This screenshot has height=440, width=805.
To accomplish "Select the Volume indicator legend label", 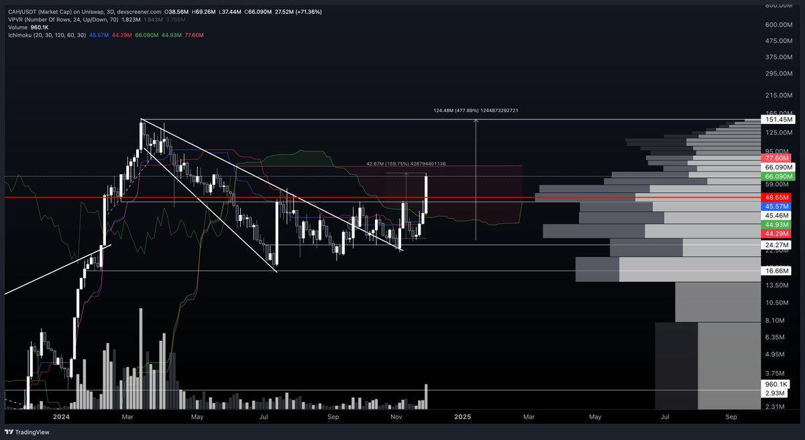I will 17,29.
